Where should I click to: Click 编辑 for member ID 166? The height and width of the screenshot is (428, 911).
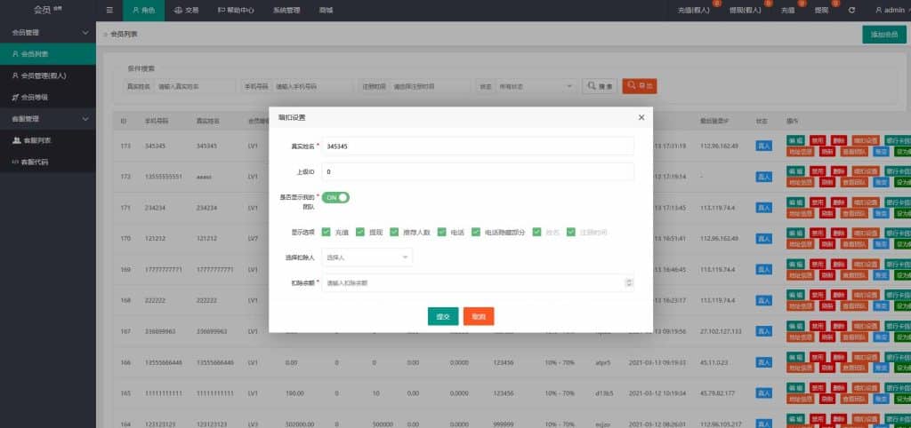click(796, 357)
